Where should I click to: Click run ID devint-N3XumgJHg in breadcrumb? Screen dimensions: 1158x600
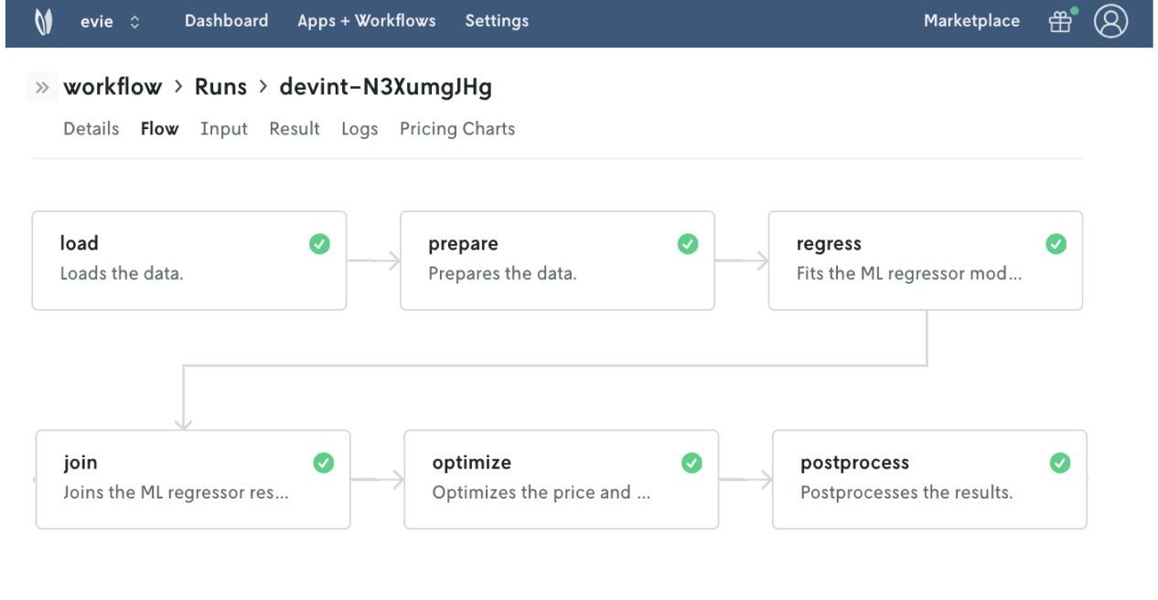tap(386, 87)
